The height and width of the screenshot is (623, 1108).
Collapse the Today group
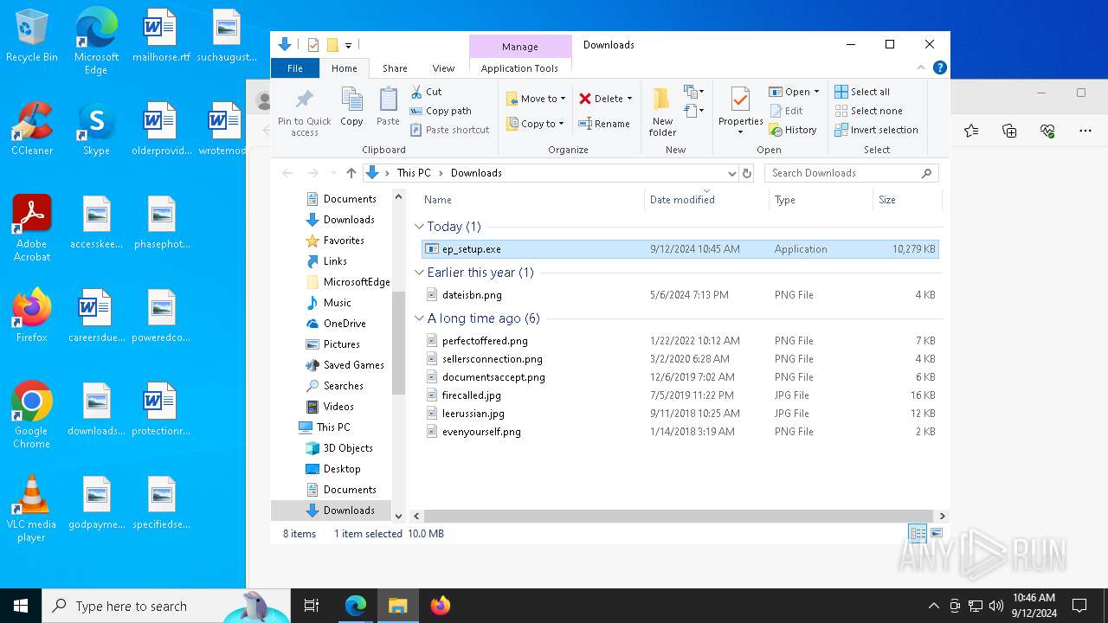(x=419, y=227)
